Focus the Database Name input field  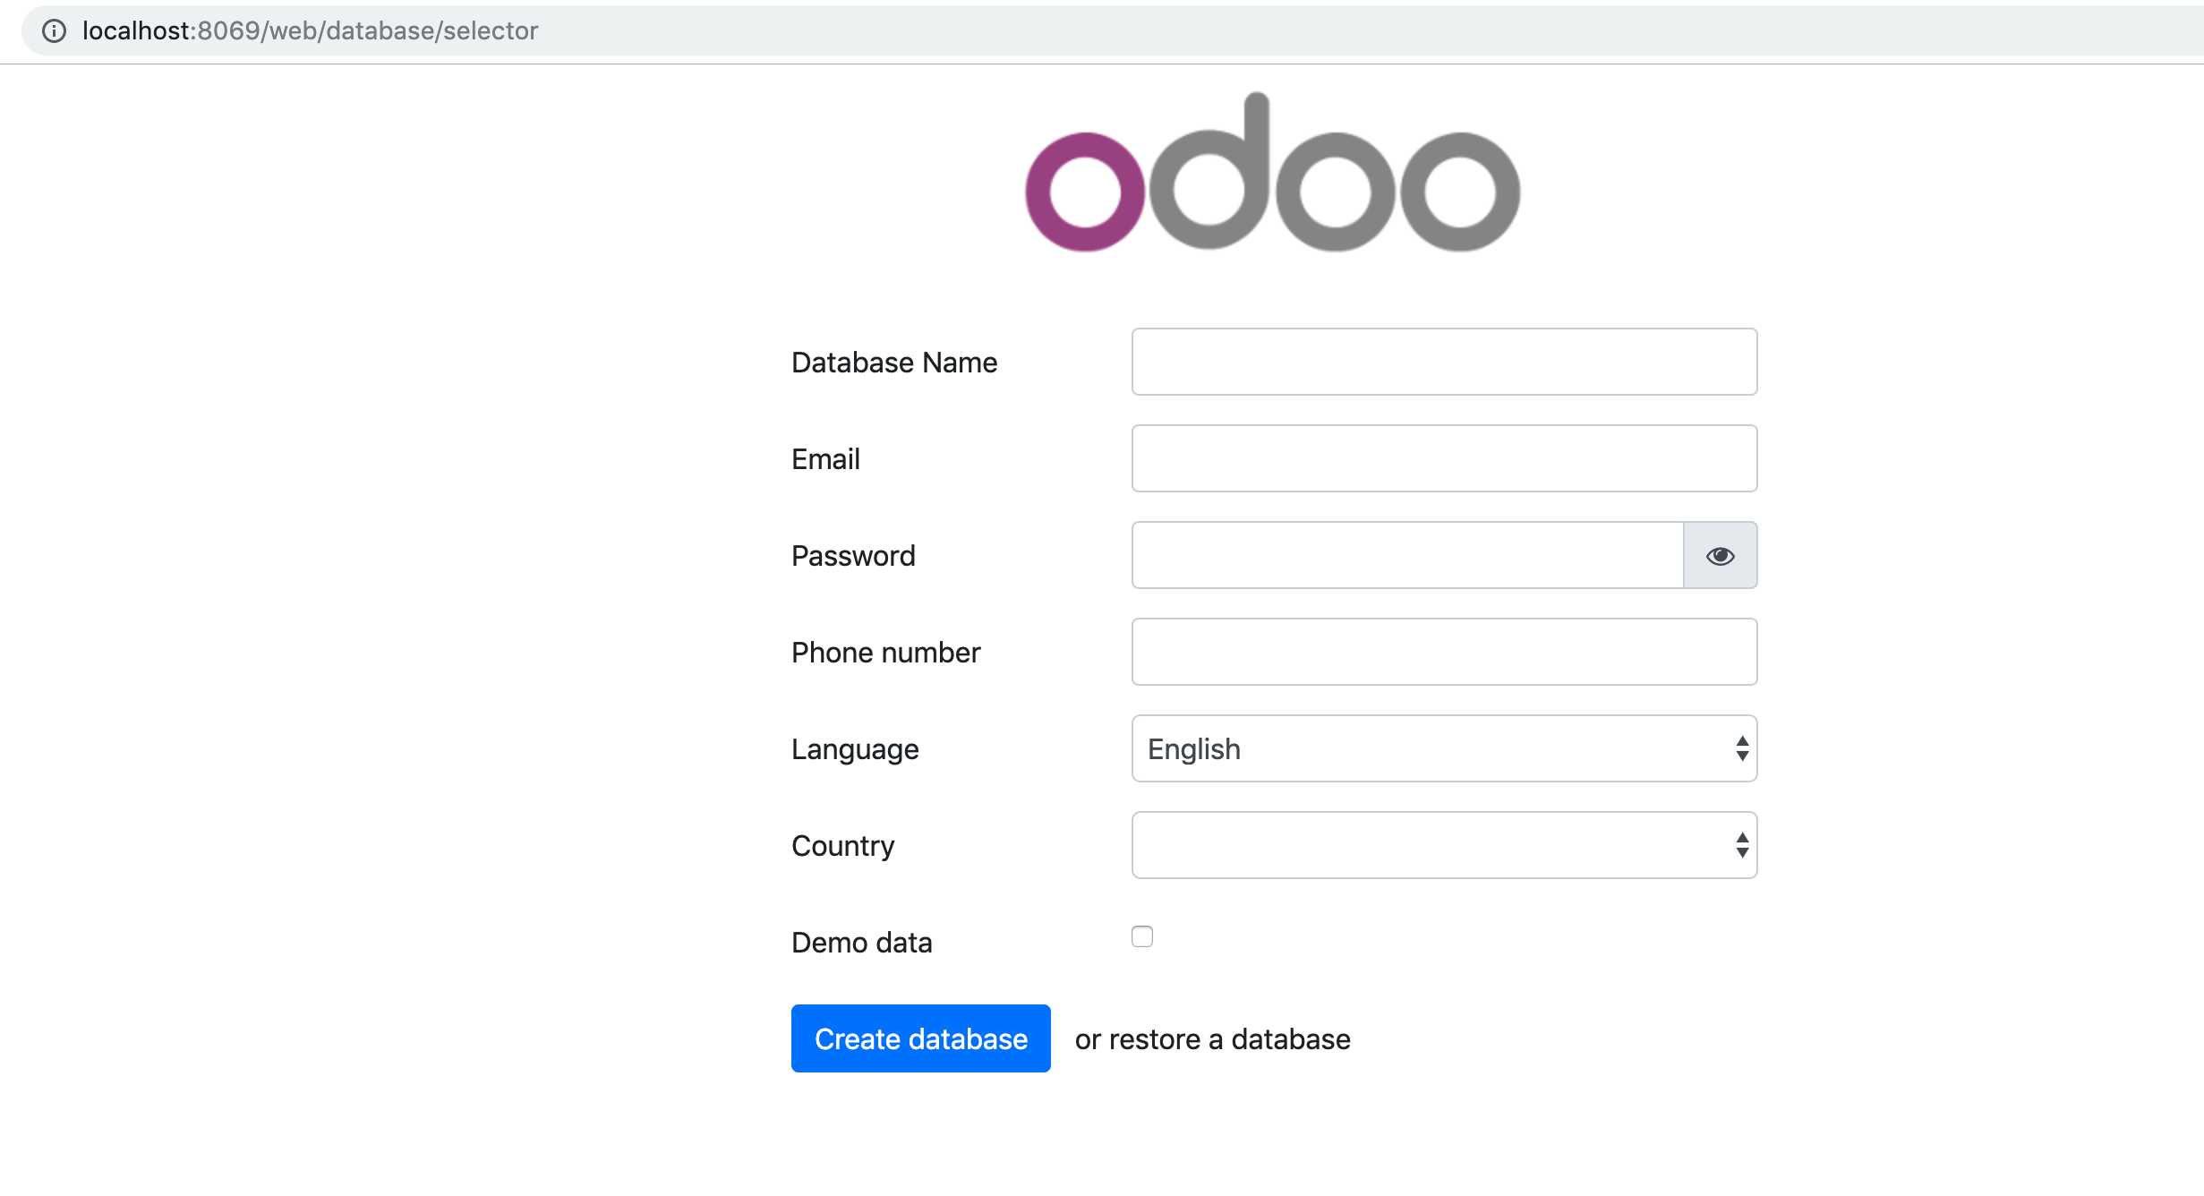click(1444, 362)
